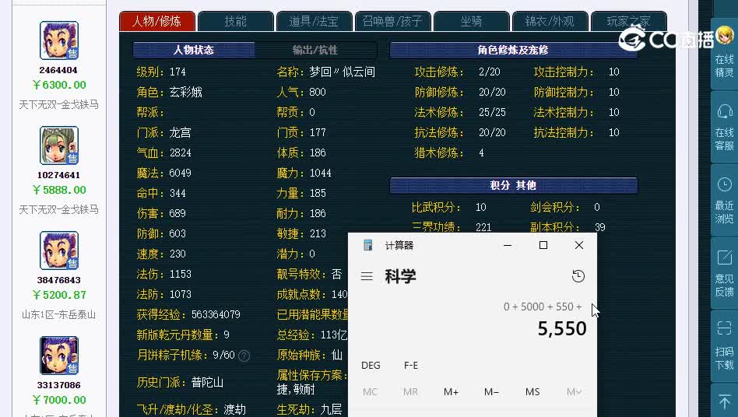This screenshot has height=417, width=738.
Task: Click character name 梦回〃似云间
Action: (343, 72)
